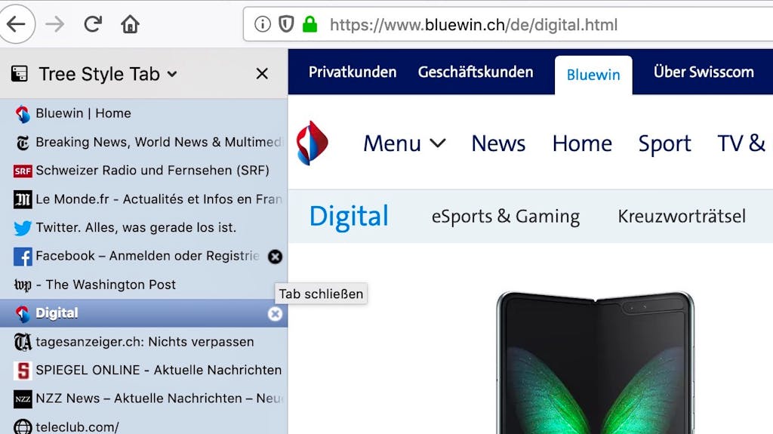Viewport: 773px width, 434px height.
Task: Click the URL address bar field
Action: [508, 24]
